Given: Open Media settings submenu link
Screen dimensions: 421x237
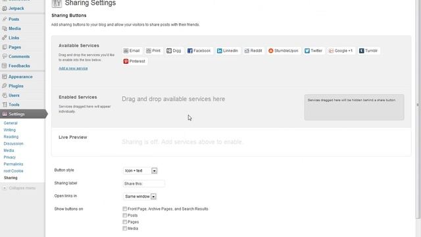Looking at the screenshot, I should [9, 151].
